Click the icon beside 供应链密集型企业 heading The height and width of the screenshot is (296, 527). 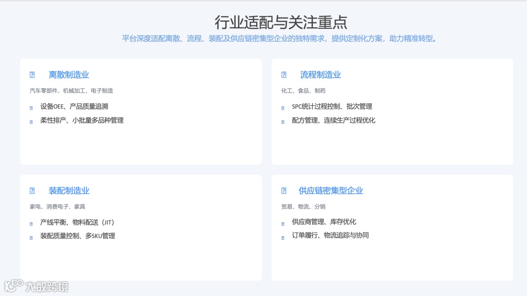284,191
